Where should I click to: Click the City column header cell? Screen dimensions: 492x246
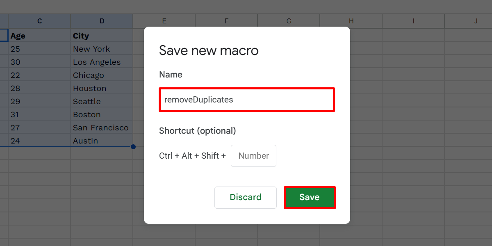101,36
